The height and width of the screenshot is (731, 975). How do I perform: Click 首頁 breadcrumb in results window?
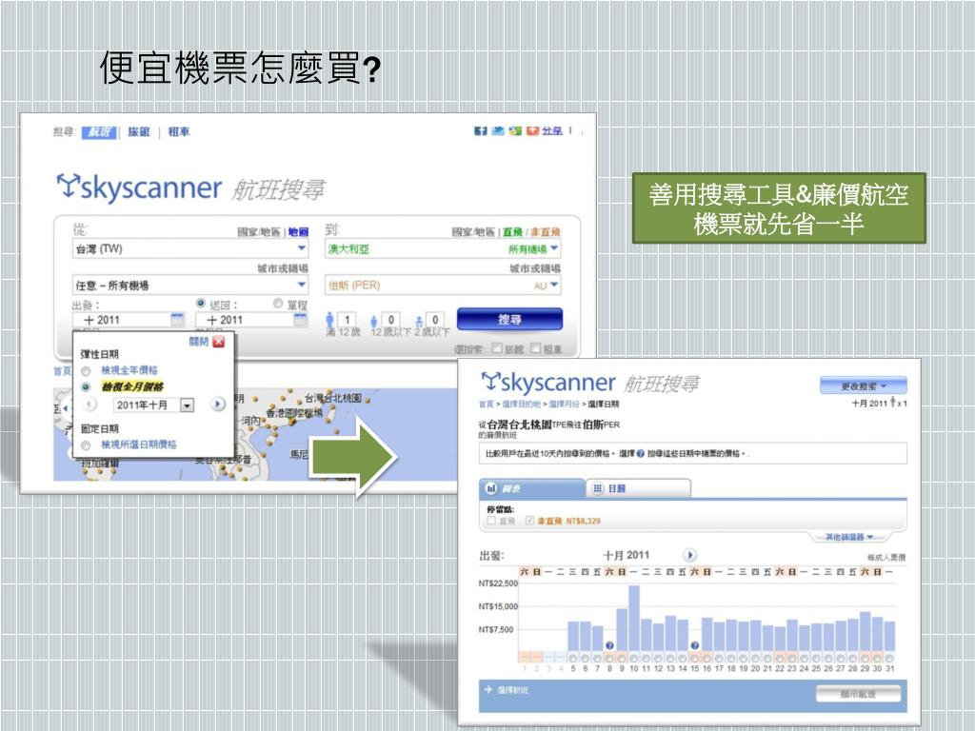(x=485, y=404)
